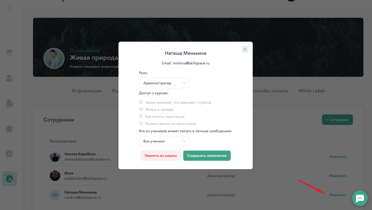This screenshot has height=210, width=372.
Task: Open the hamburger menu icon
Action: tap(9, 8)
